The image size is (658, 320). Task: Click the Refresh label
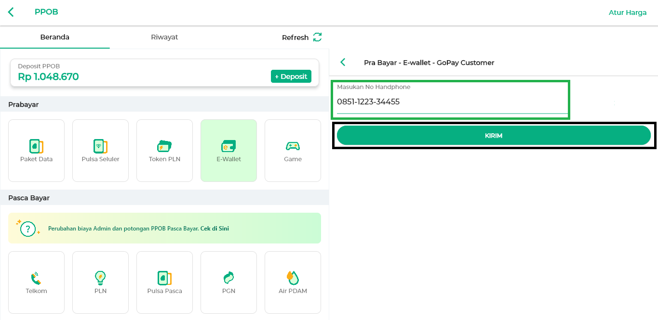tap(295, 38)
